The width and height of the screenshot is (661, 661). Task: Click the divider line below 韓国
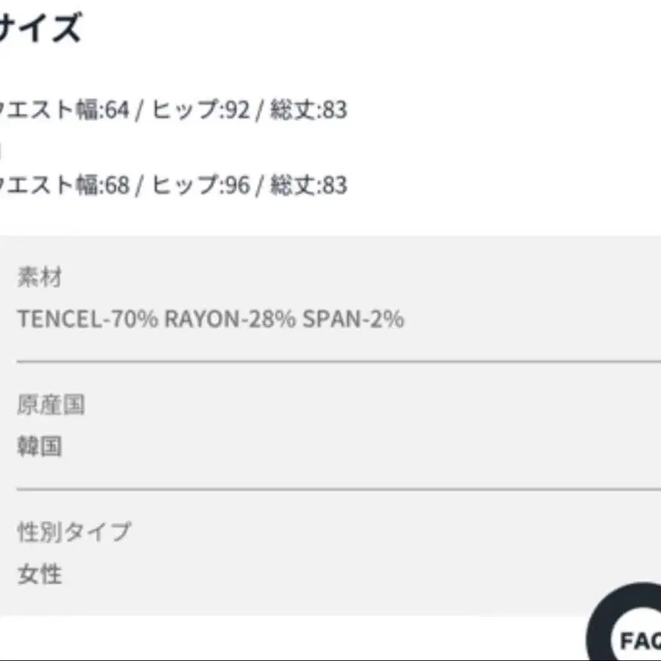pos(338,488)
